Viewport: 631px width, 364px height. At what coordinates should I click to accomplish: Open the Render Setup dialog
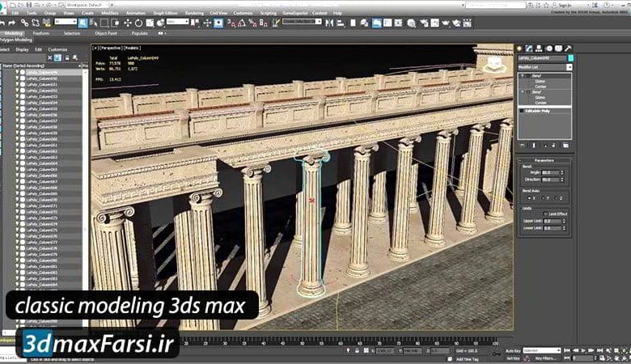tap(424, 23)
